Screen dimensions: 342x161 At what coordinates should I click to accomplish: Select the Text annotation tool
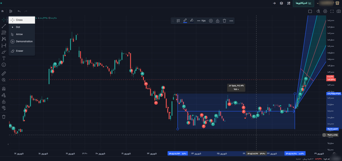4,58
